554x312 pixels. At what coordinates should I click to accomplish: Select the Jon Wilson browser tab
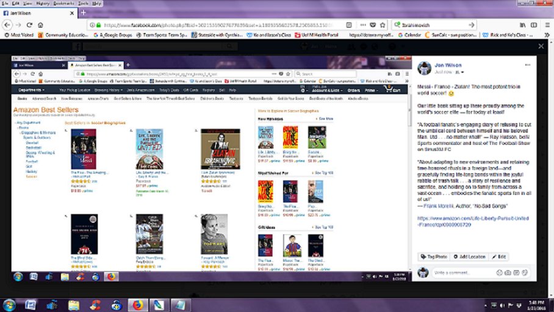pyautogui.click(x=39, y=13)
